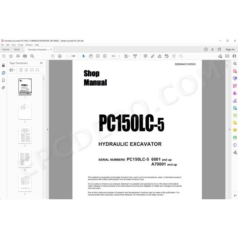This screenshot has height=238, width=238.
Task: Open thumbnail options dropdown
Action: pos(12,70)
